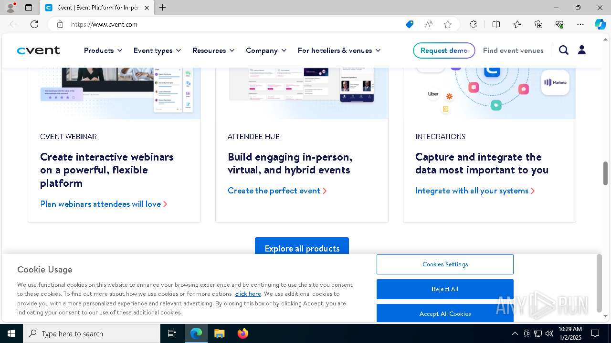View site information lock icon

click(x=60, y=24)
